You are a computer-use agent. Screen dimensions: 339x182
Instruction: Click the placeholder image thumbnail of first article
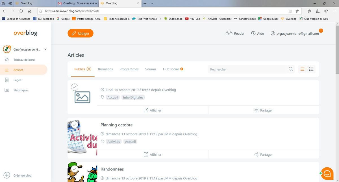(x=82, y=97)
